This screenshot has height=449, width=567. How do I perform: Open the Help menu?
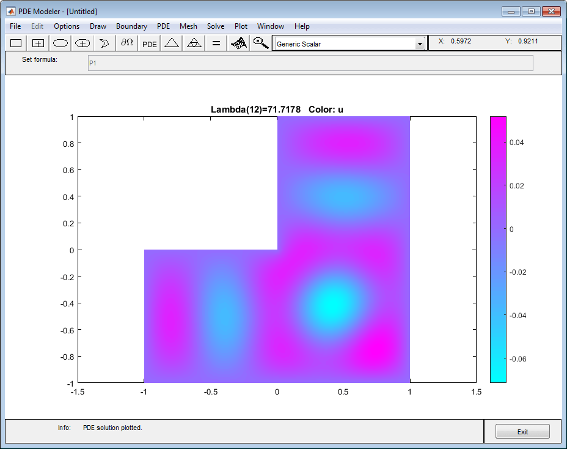click(302, 26)
